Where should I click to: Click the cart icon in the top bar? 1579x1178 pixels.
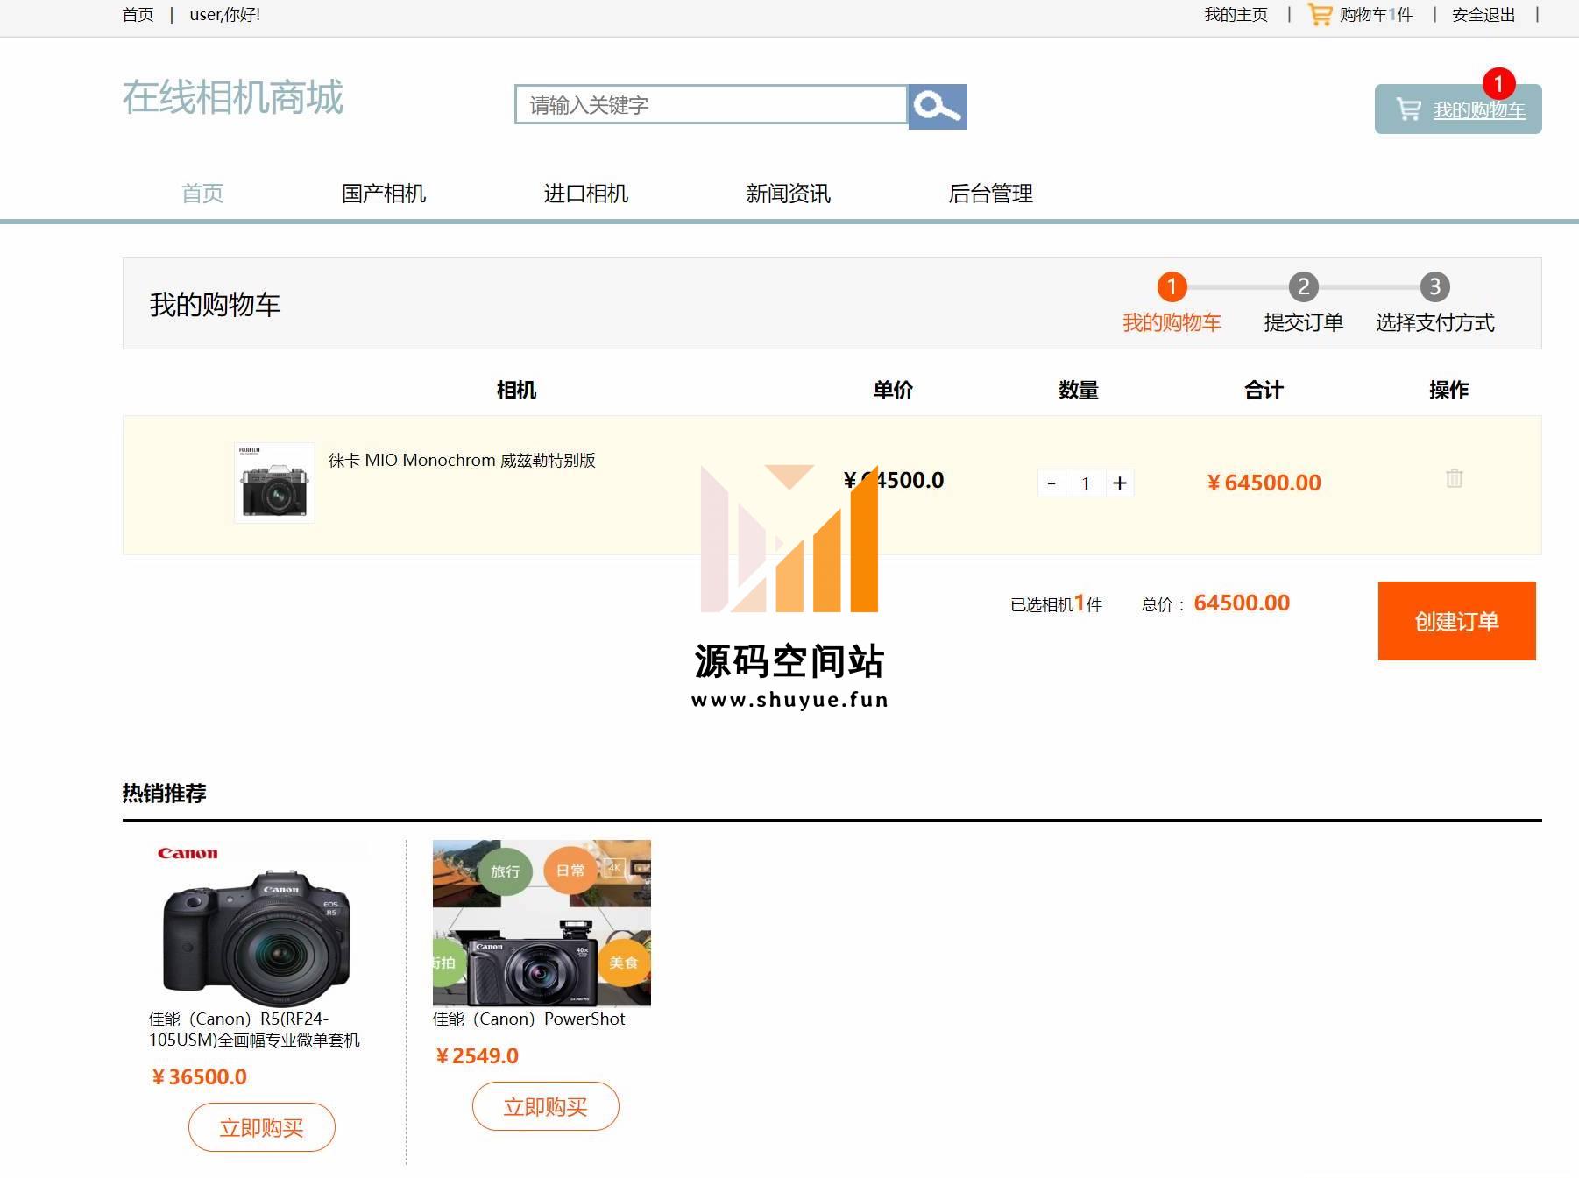[1320, 14]
